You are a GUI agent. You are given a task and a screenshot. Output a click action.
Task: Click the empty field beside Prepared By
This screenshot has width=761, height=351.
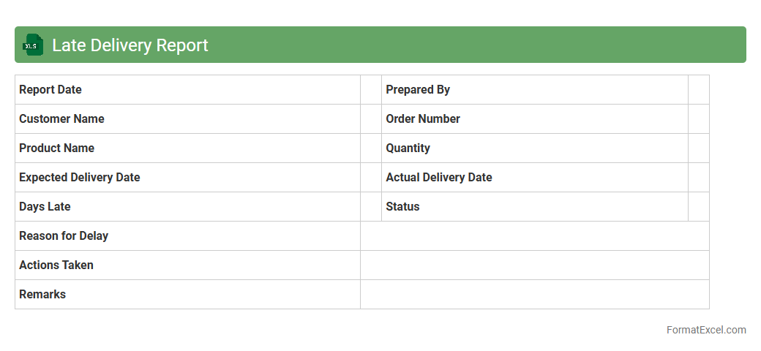point(698,90)
